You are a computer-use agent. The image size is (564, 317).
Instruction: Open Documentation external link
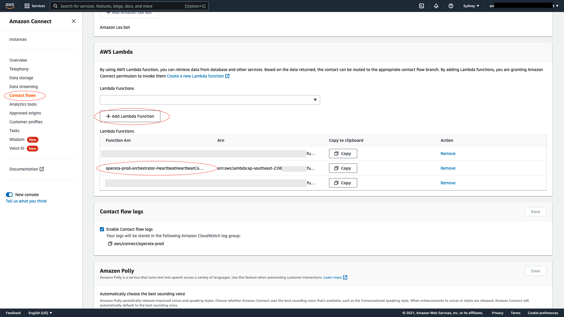pyautogui.click(x=26, y=169)
